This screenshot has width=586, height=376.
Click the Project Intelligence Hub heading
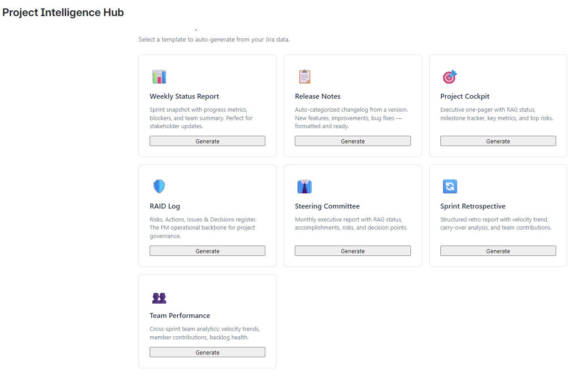63,13
